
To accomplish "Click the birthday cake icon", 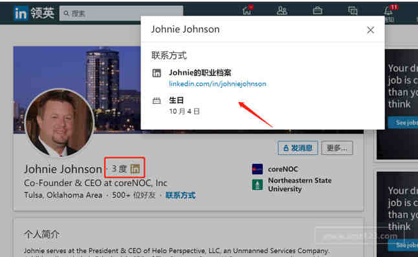I will coord(157,101).
